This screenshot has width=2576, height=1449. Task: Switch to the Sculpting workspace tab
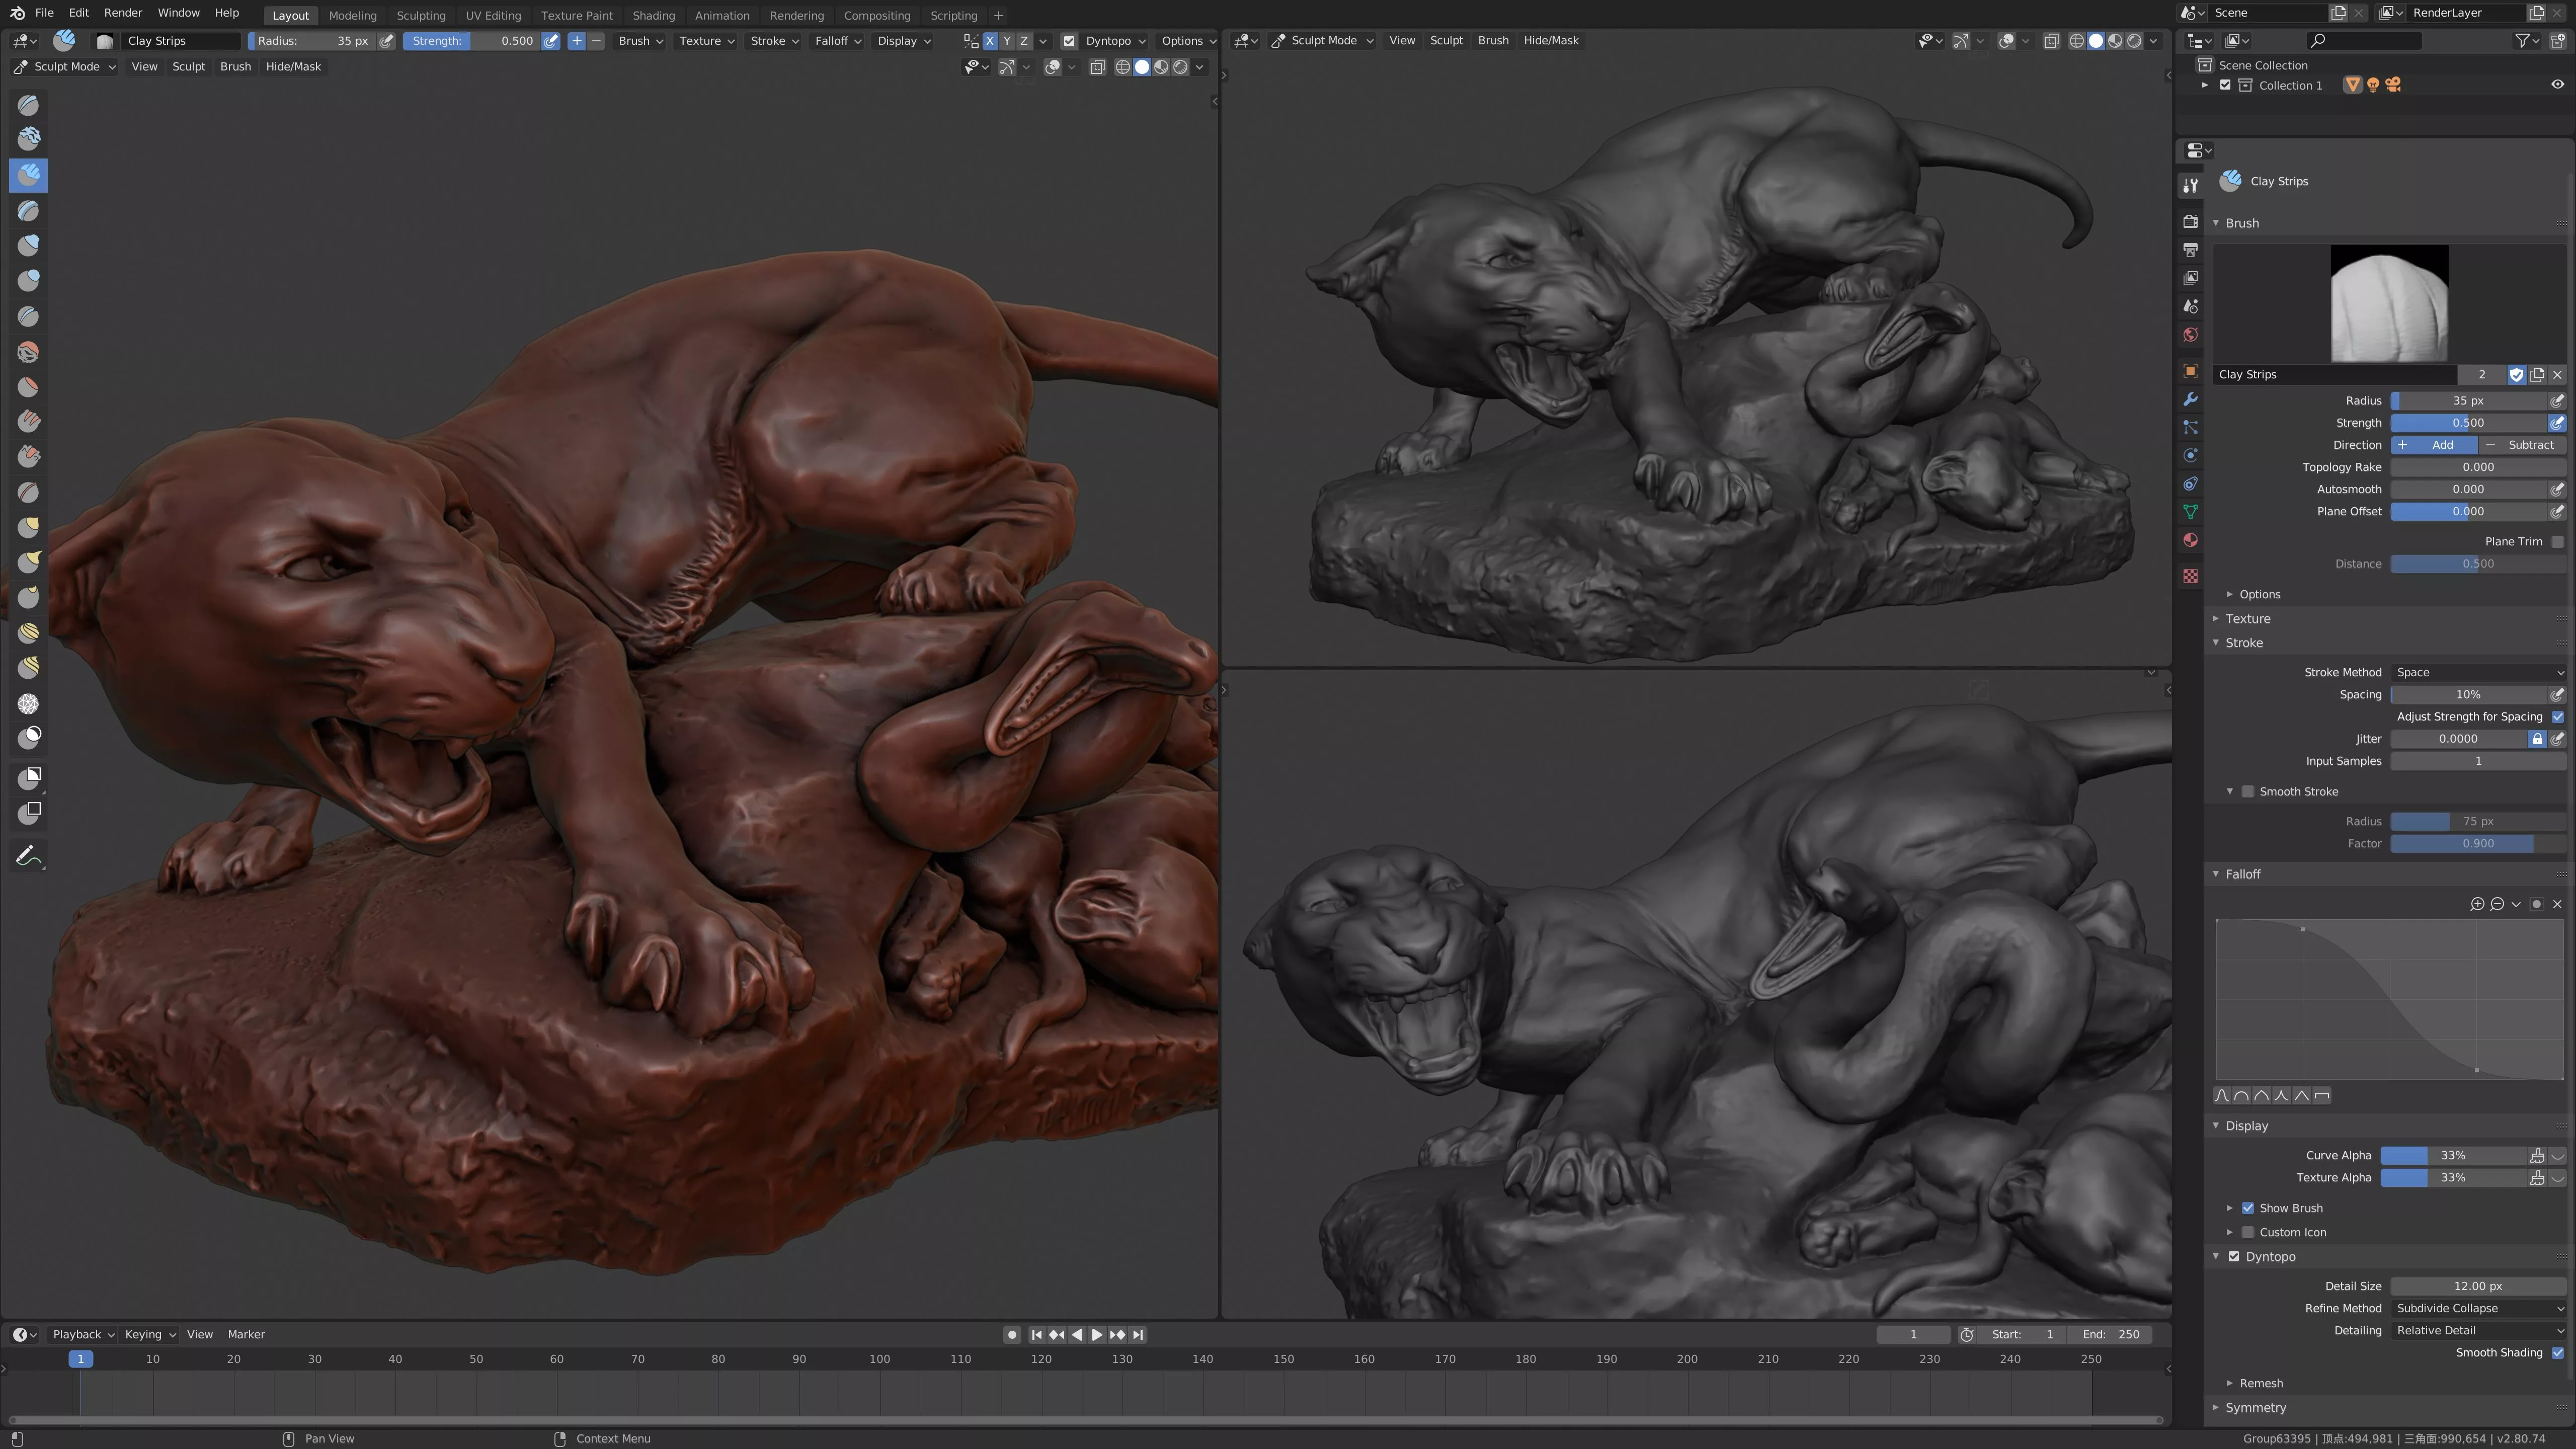(420, 15)
